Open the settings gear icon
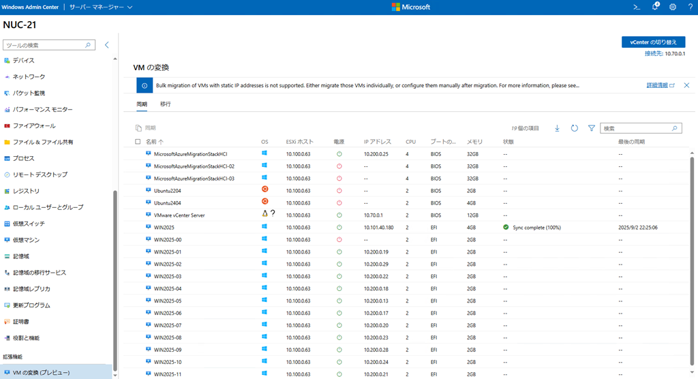Image resolution: width=698 pixels, height=379 pixels. pyautogui.click(x=673, y=7)
